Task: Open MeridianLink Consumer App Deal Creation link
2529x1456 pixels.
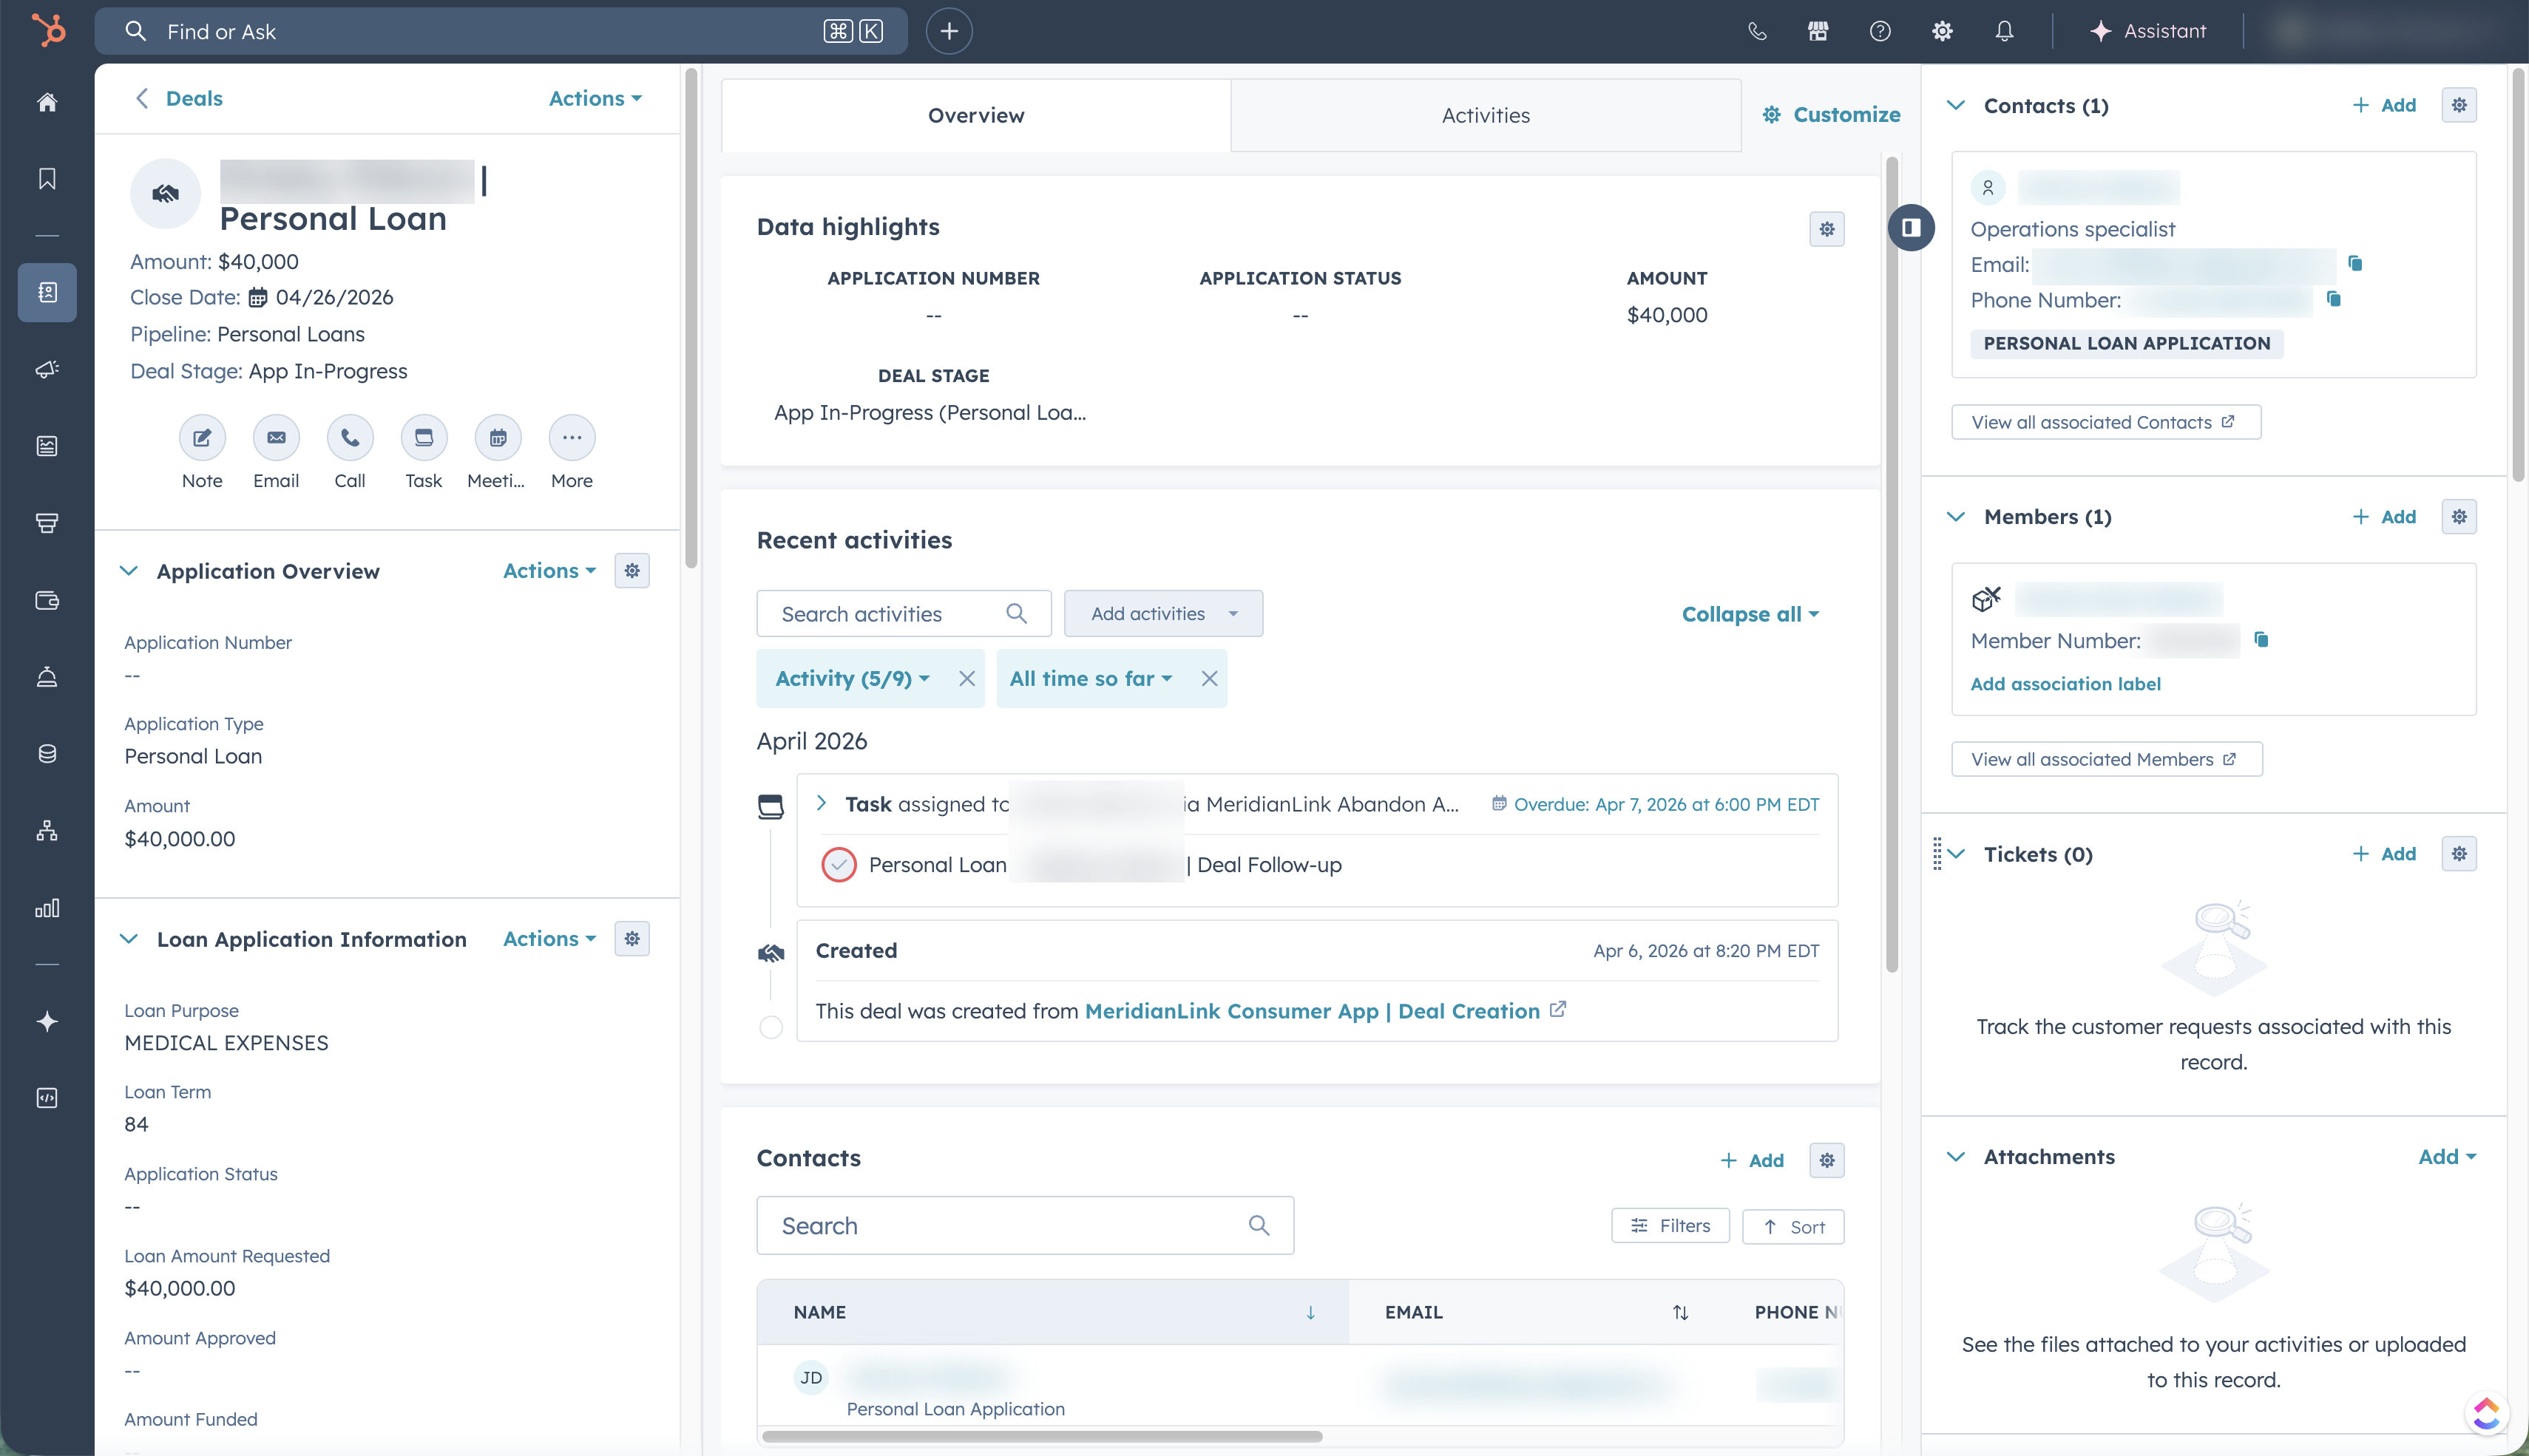Action: (1312, 1010)
